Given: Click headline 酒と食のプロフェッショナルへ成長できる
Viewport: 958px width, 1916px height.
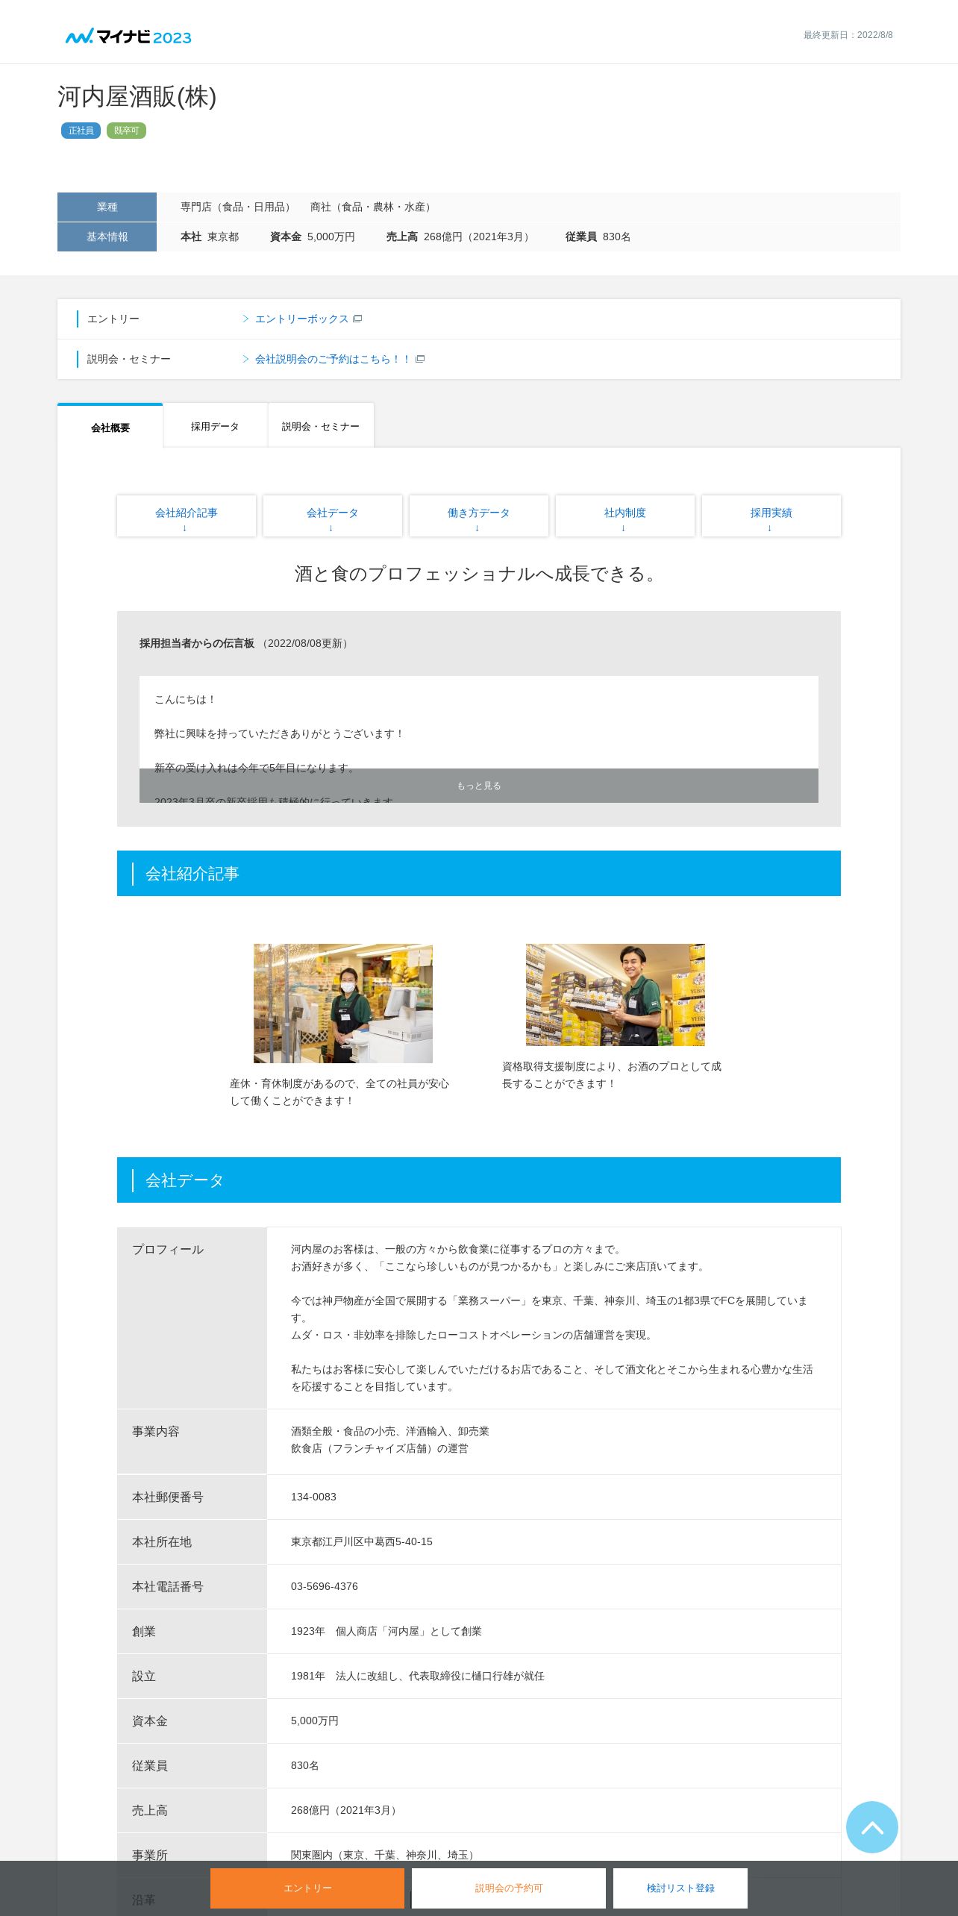Looking at the screenshot, I should 479,574.
